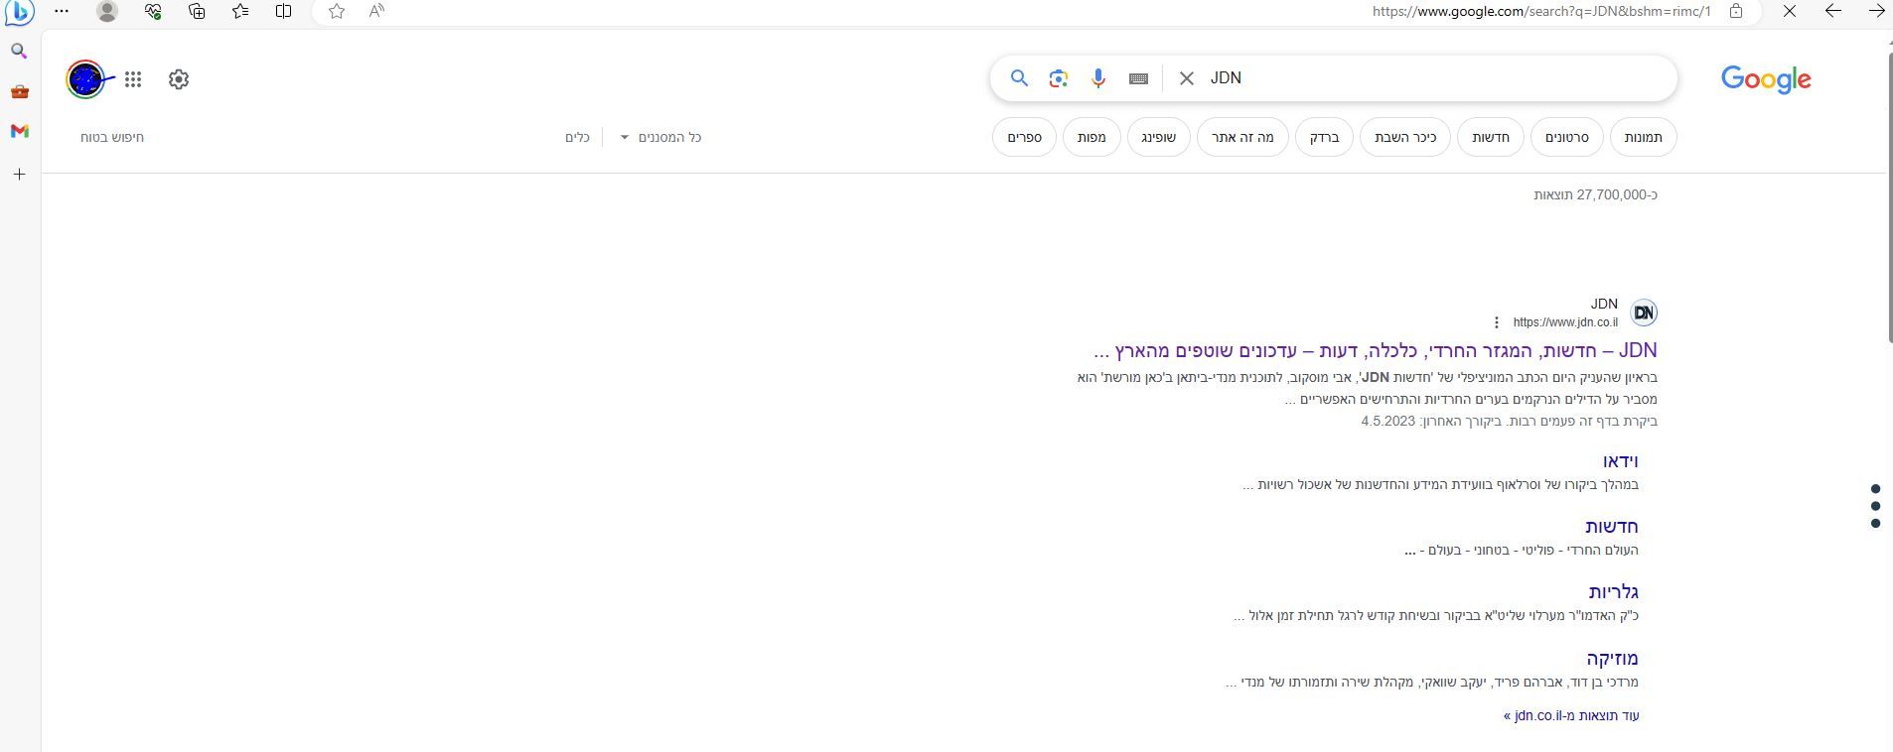
Task: Open חיפוש בטוח safe search setting
Action: (112, 137)
